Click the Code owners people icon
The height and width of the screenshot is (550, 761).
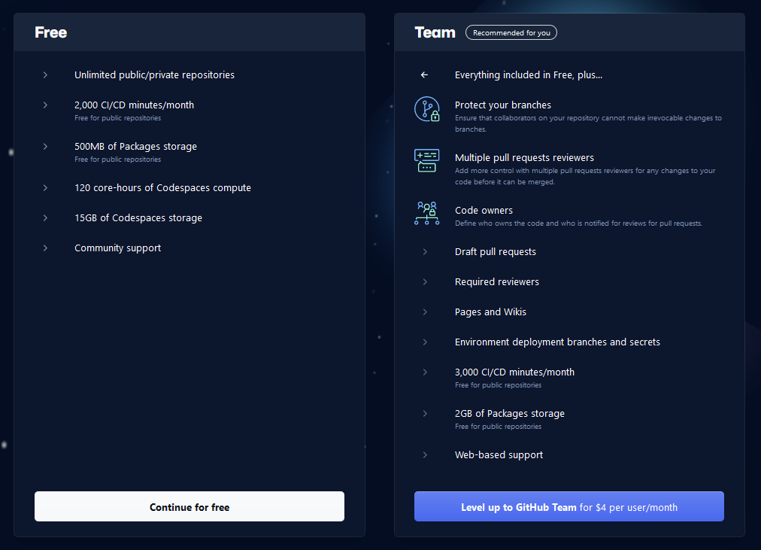click(x=427, y=214)
